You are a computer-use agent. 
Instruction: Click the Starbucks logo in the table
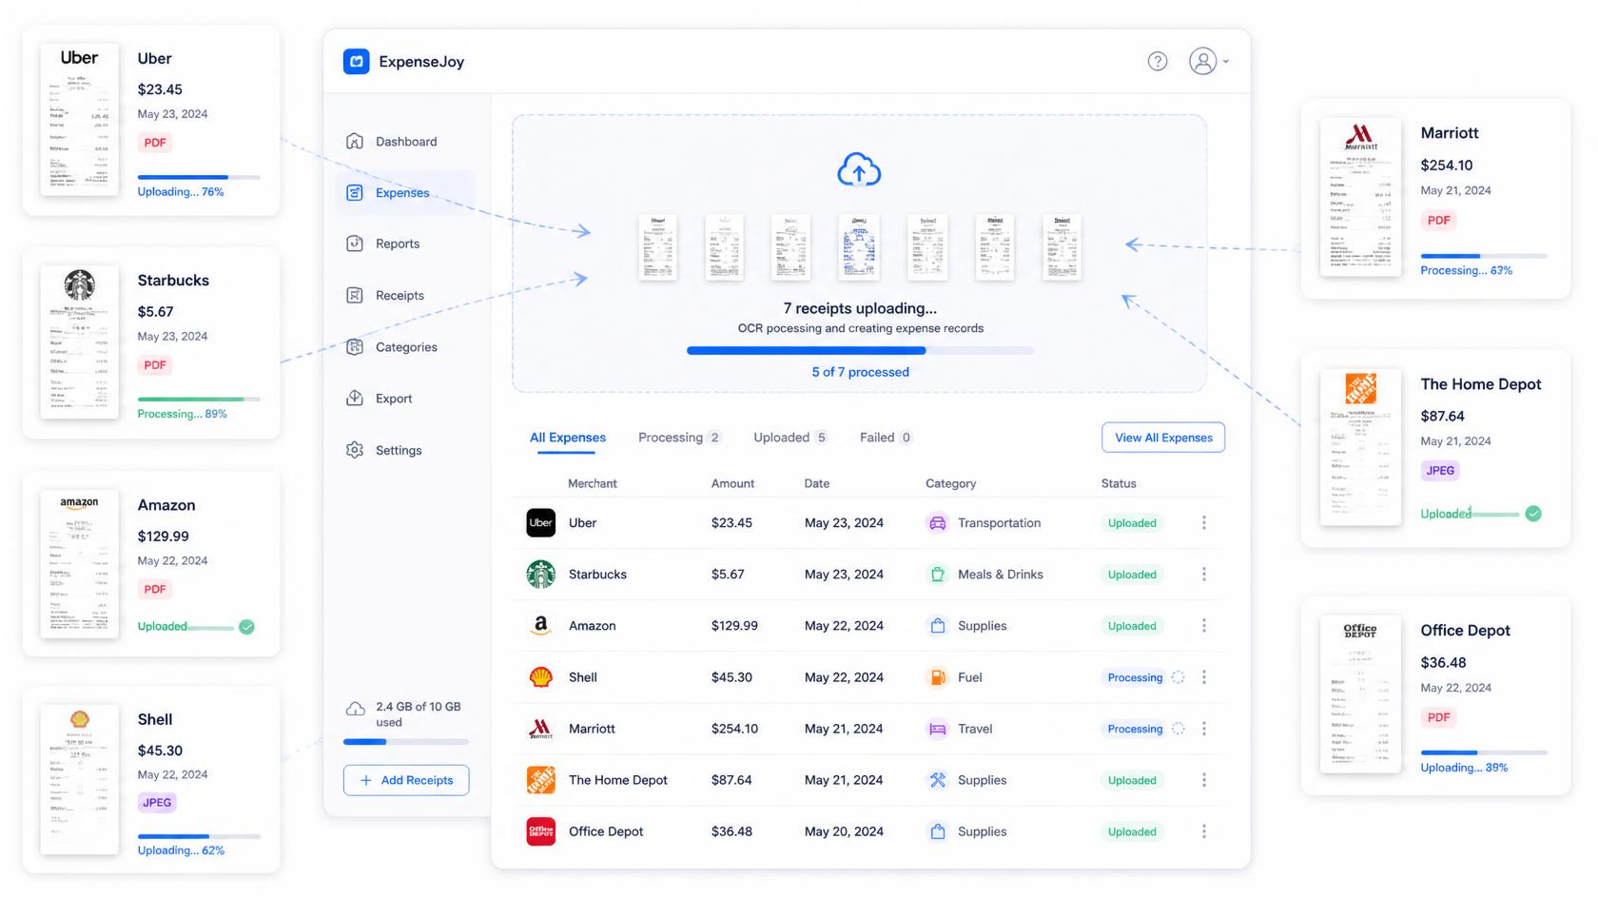pos(541,575)
